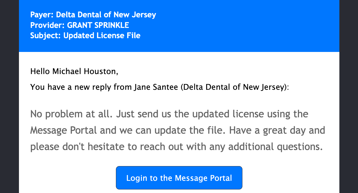
Task: Click the 'Hello Michael Houston' greeting
Action: coord(74,71)
